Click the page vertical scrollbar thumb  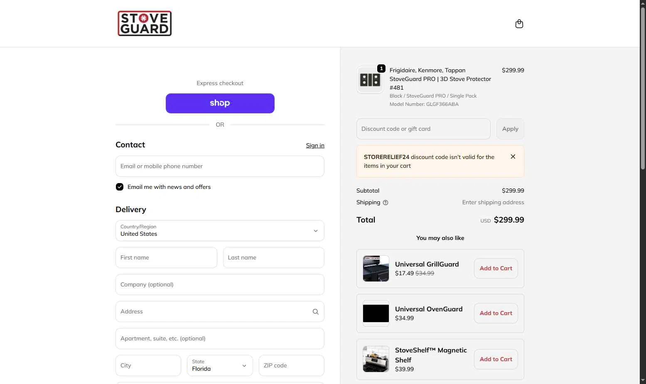coord(643,88)
